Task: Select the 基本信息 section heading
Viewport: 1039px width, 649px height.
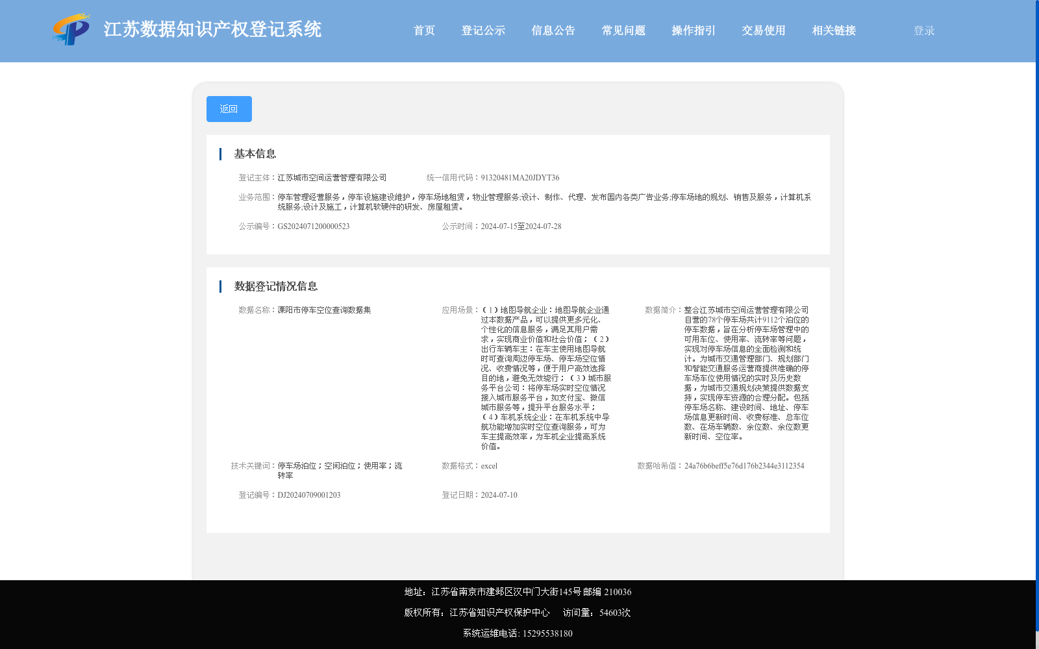Action: [255, 154]
